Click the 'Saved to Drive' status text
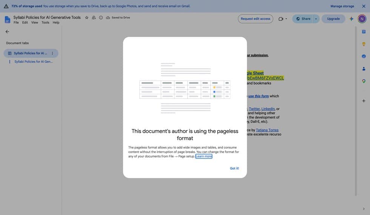370x215 pixels. tap(121, 18)
